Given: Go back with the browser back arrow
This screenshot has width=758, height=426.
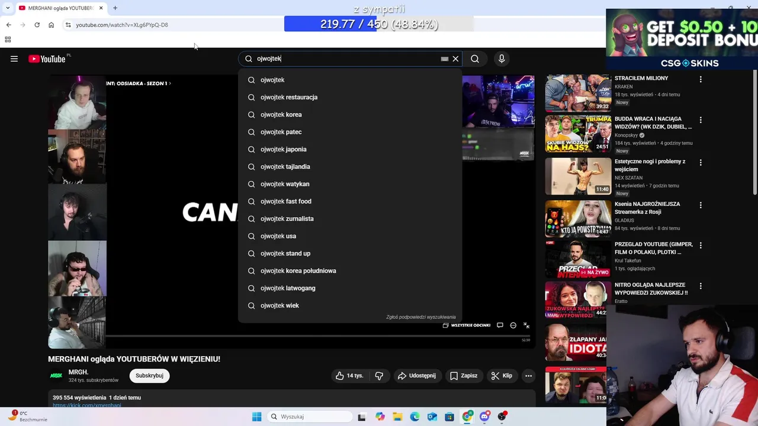Looking at the screenshot, I should pos(8,25).
